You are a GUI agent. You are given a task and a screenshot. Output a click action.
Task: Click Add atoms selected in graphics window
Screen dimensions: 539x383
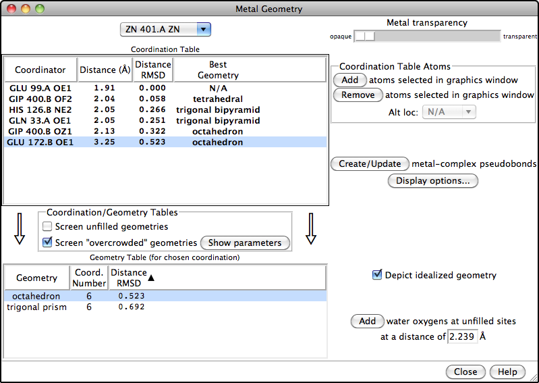point(350,80)
